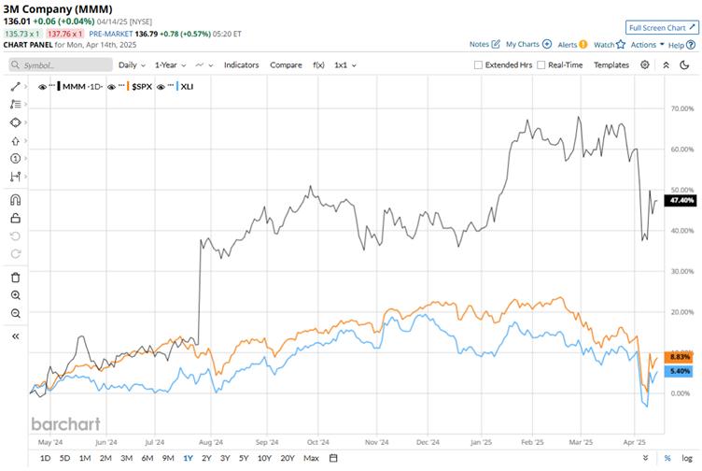
Task: Select the trend line drawing tool
Action: pyautogui.click(x=15, y=87)
